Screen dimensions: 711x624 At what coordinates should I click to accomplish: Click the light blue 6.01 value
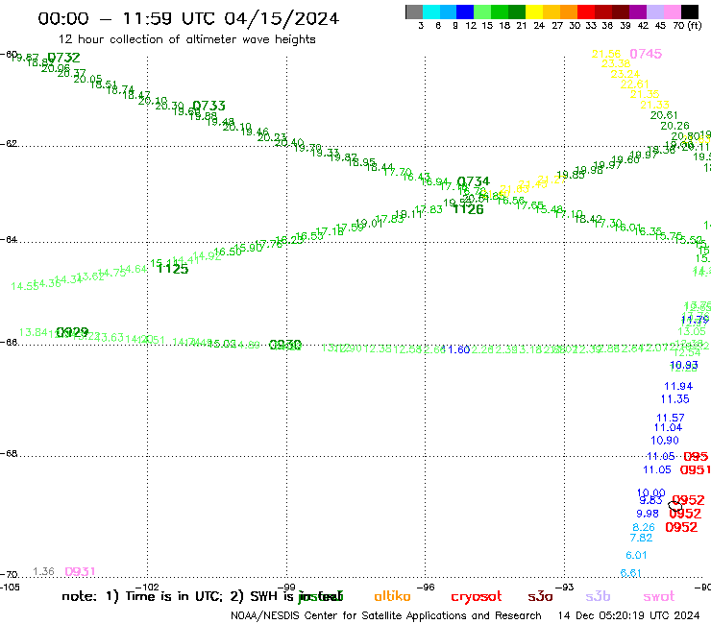pyautogui.click(x=636, y=555)
